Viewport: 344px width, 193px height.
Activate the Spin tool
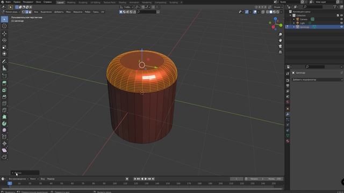pyautogui.click(x=4, y=123)
